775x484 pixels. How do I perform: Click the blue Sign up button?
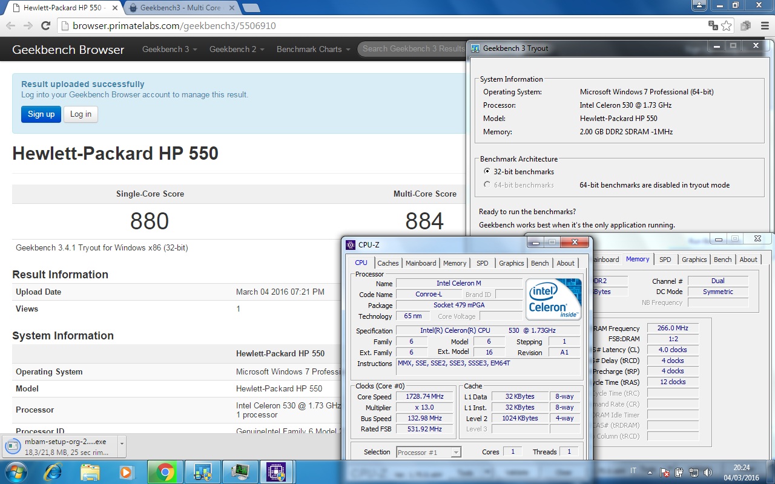coord(41,114)
